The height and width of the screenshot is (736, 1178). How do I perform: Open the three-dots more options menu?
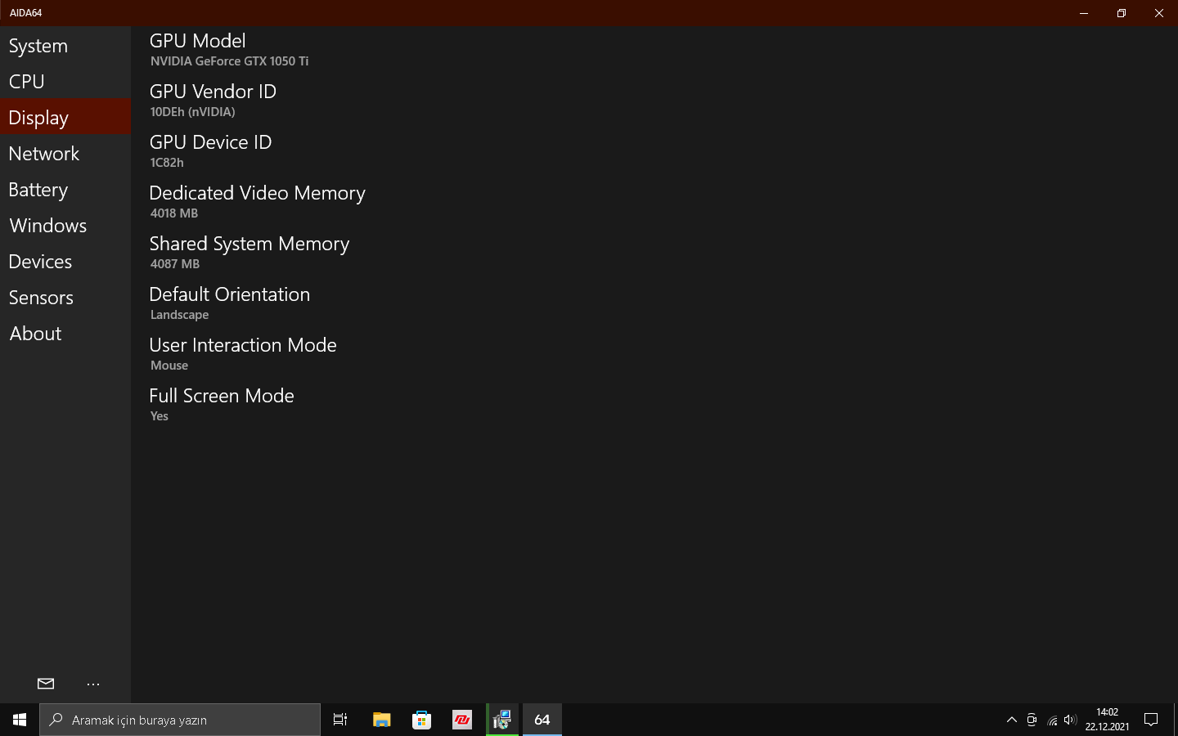pos(93,684)
